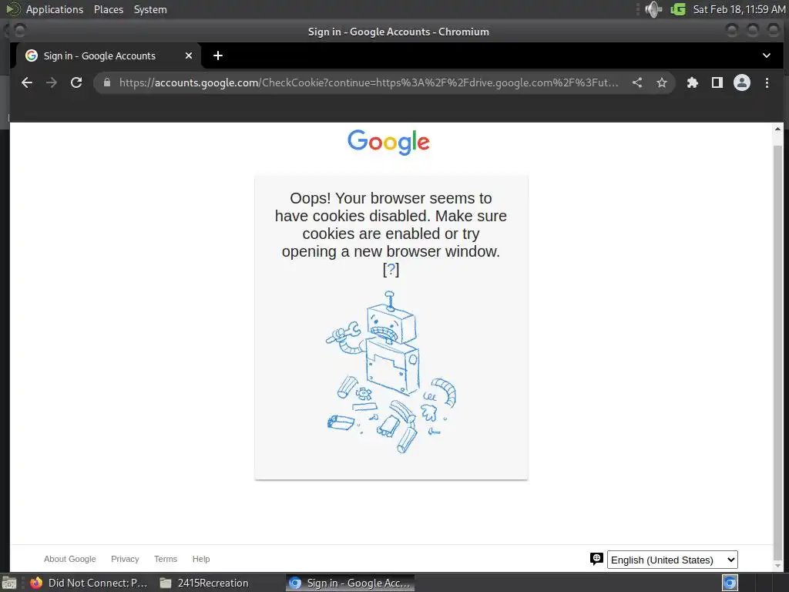This screenshot has width=789, height=592.
Task: Expand the tab search chevron
Action: tap(767, 55)
